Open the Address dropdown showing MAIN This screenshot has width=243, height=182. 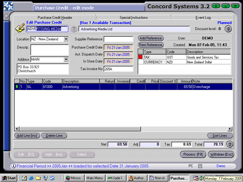[67, 59]
